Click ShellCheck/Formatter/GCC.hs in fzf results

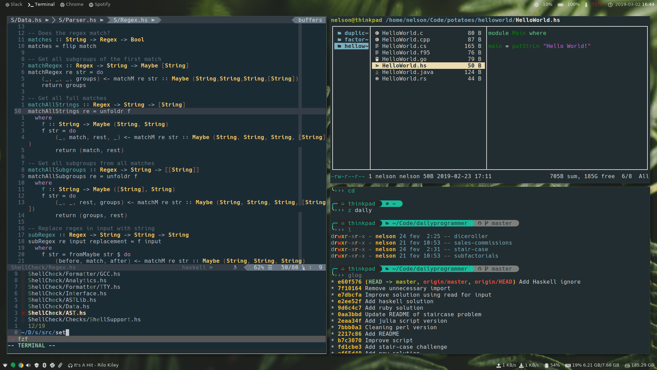[74, 274]
